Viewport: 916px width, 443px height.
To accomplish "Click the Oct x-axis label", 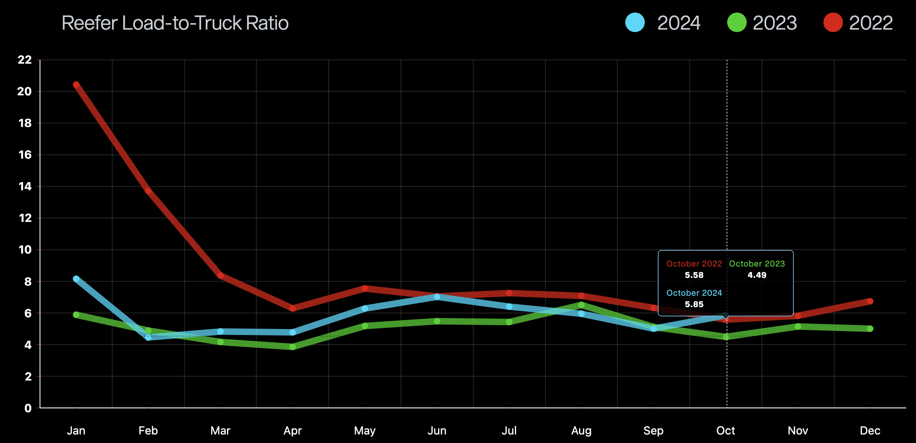I will click(x=726, y=430).
